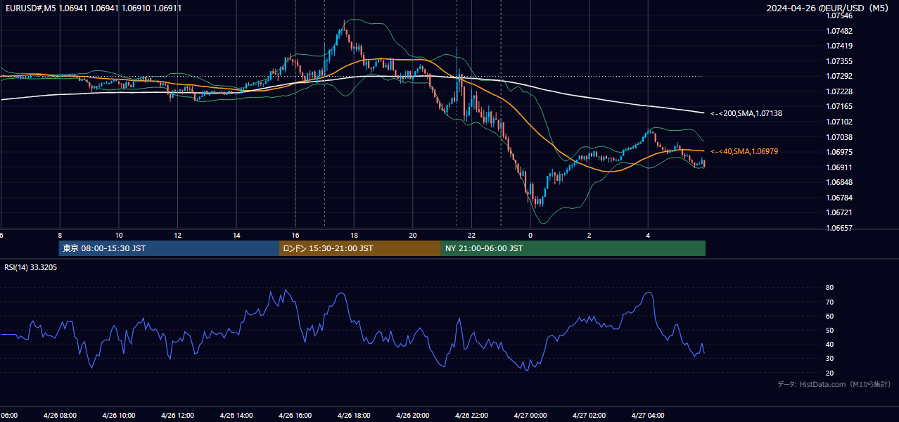The width and height of the screenshot is (899, 422).
Task: Click the 東京 08:00-15:30 JST session bar
Action: [x=169, y=248]
